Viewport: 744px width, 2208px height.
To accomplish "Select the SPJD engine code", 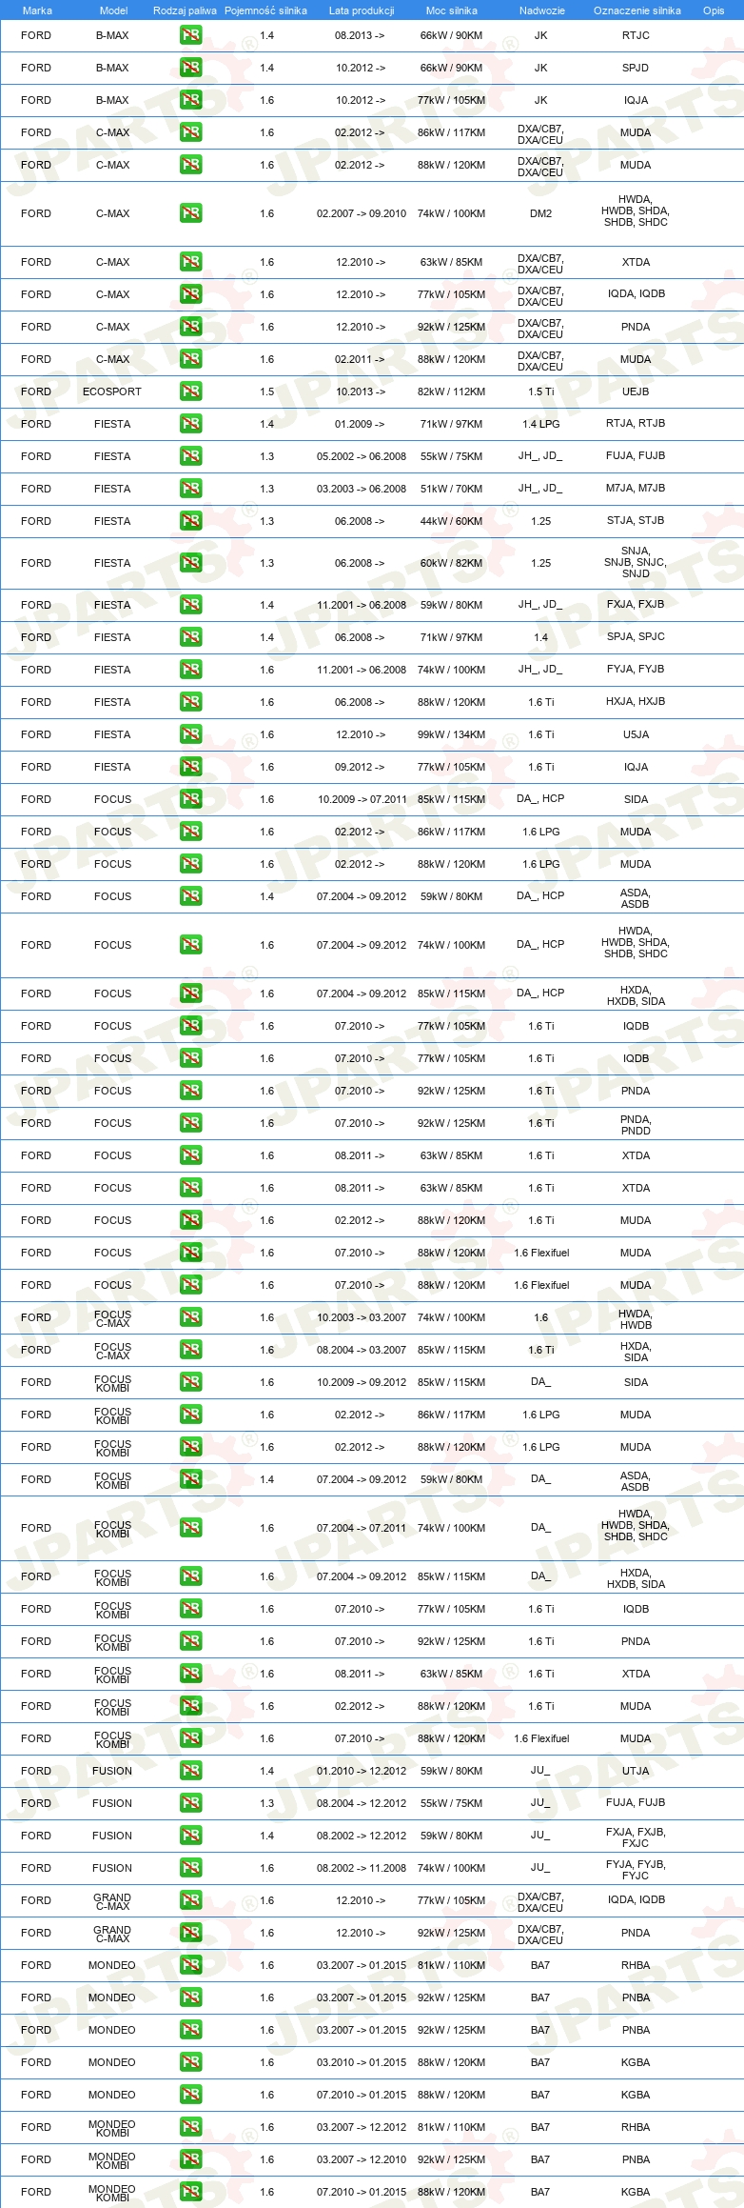I will pyautogui.click(x=636, y=68).
